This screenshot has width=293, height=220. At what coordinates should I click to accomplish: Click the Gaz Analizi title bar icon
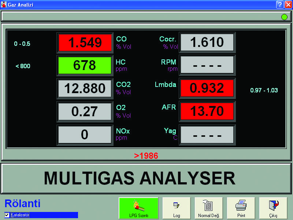[4, 4]
